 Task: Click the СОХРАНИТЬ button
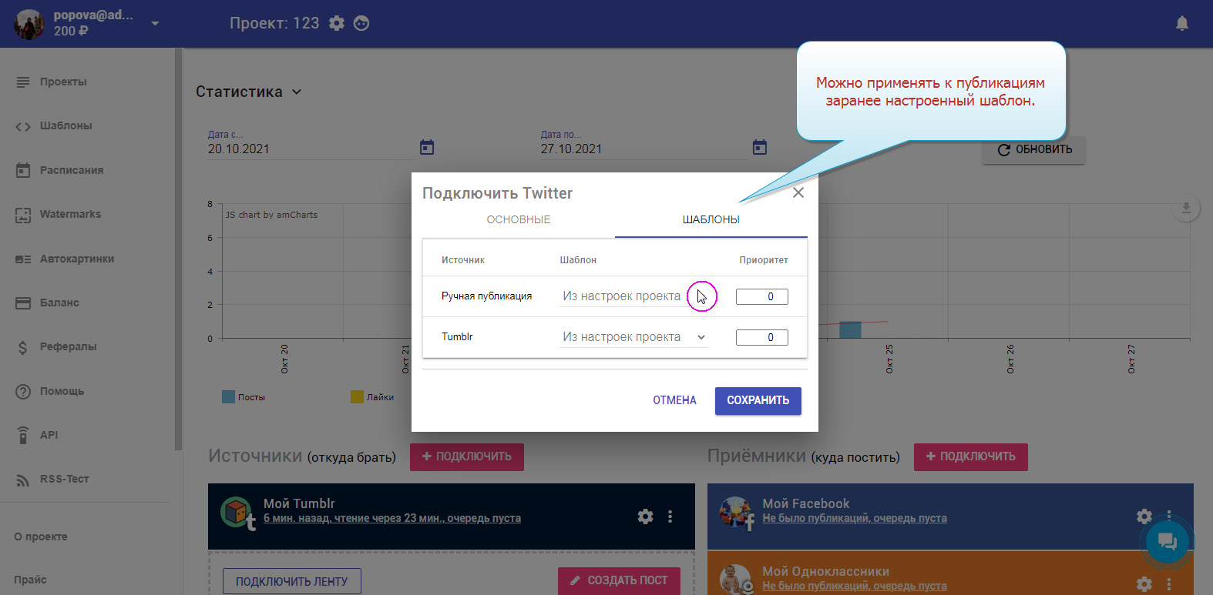point(758,400)
